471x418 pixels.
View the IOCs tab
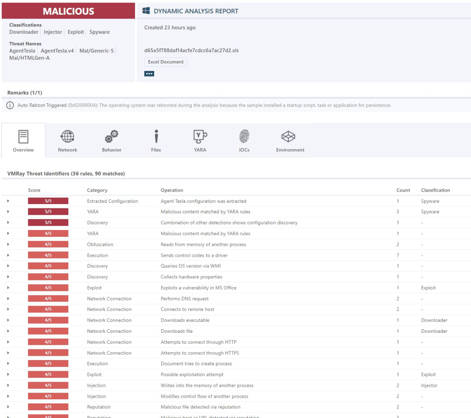point(244,140)
